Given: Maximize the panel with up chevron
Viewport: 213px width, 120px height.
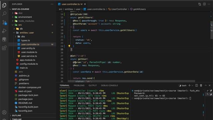Looking at the screenshot, I should coord(206,85).
